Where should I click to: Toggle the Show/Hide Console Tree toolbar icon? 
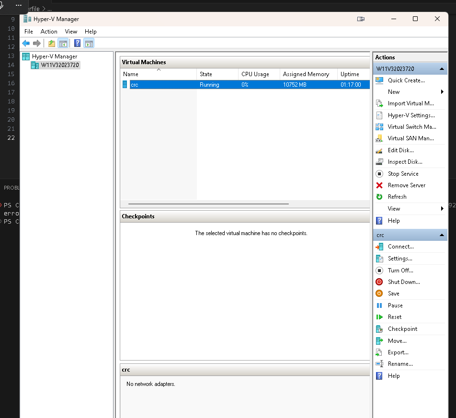point(63,44)
